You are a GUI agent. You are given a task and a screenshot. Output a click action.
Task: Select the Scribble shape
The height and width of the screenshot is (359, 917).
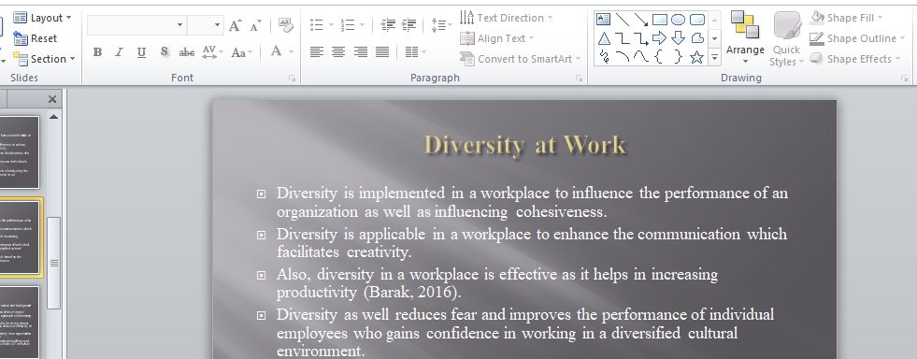pos(604,57)
